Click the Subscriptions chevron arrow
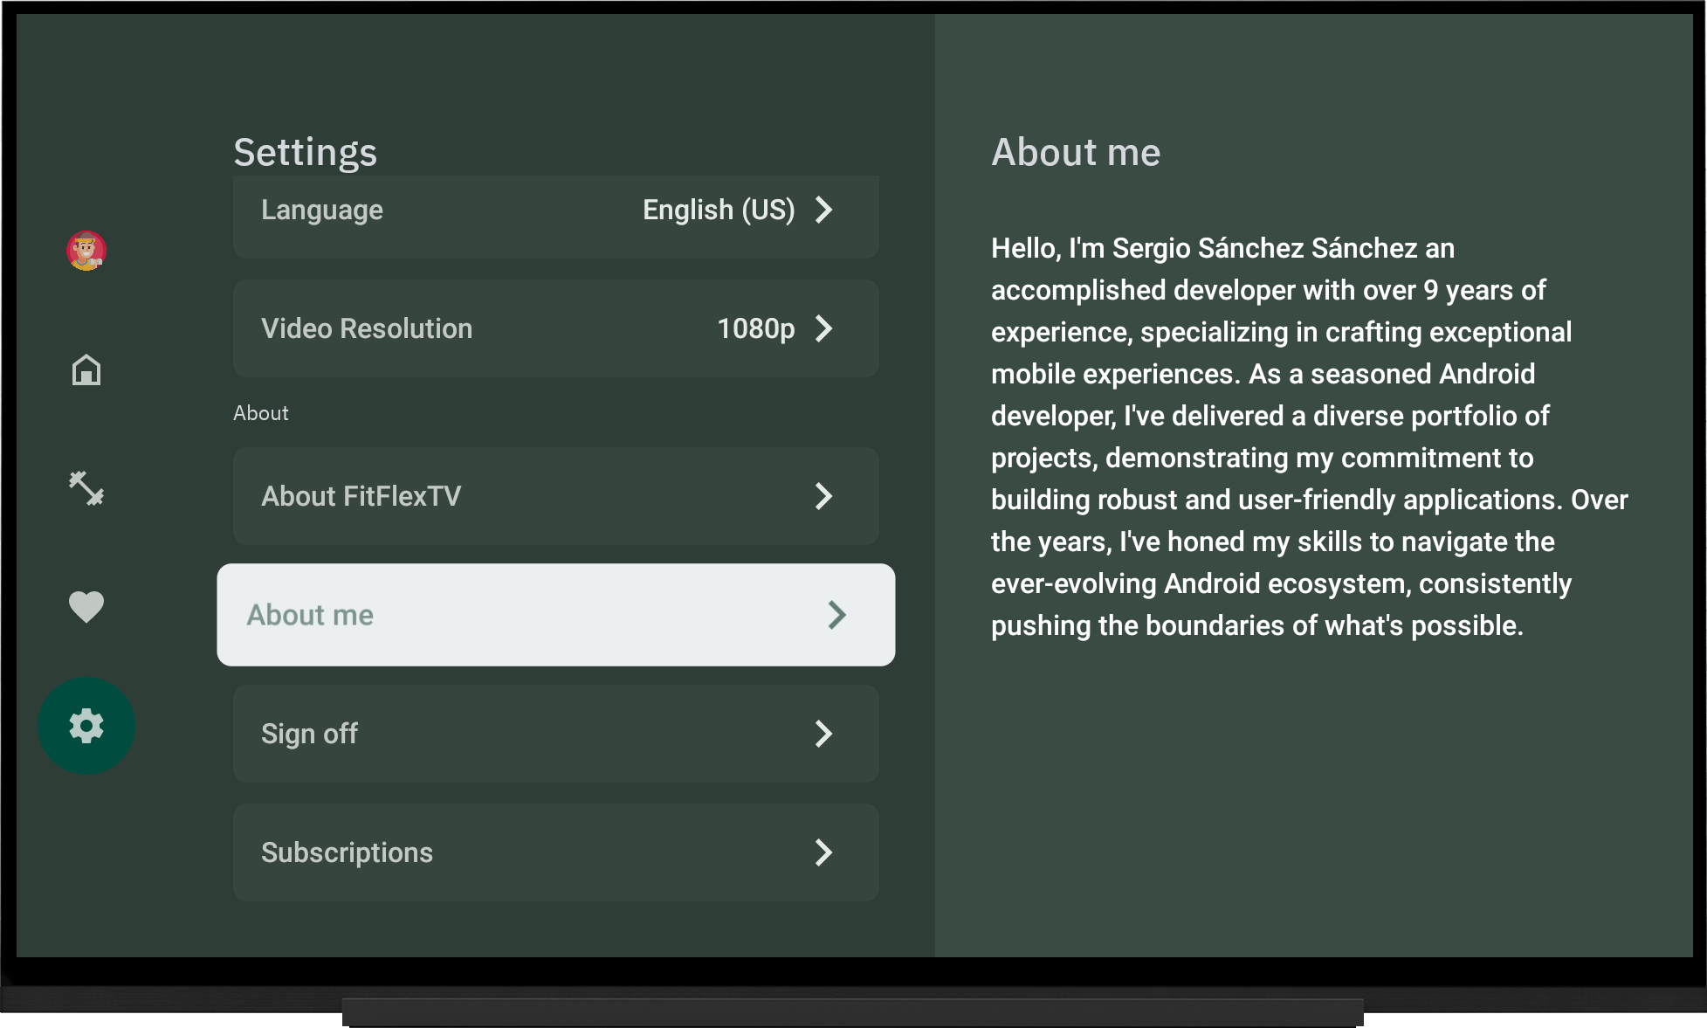Viewport: 1707px width, 1028px height. point(823,852)
